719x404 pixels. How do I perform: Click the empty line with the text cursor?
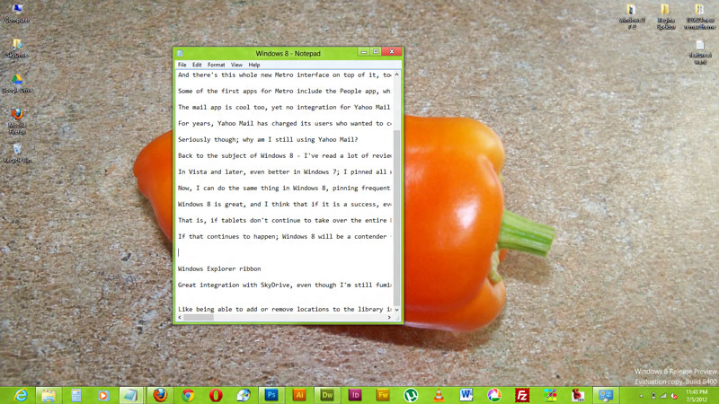(284, 252)
